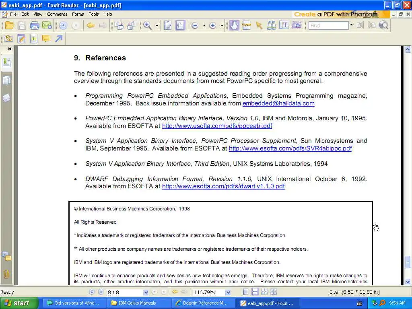Image resolution: width=412 pixels, height=309 pixels.
Task: Click the highlighted Fit Width icon
Action: click(x=180, y=25)
